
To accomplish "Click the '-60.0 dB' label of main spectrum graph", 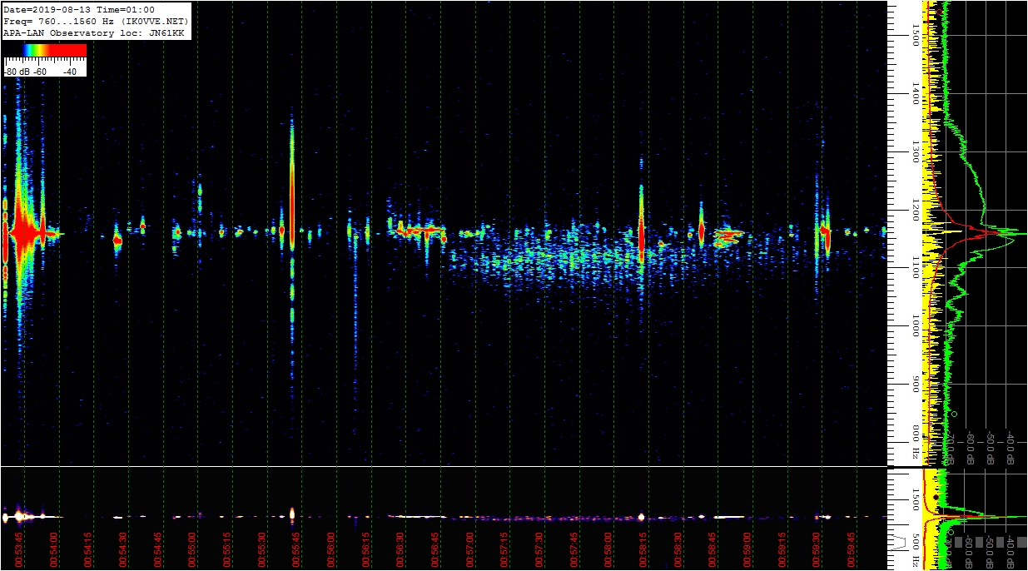I will point(970,447).
